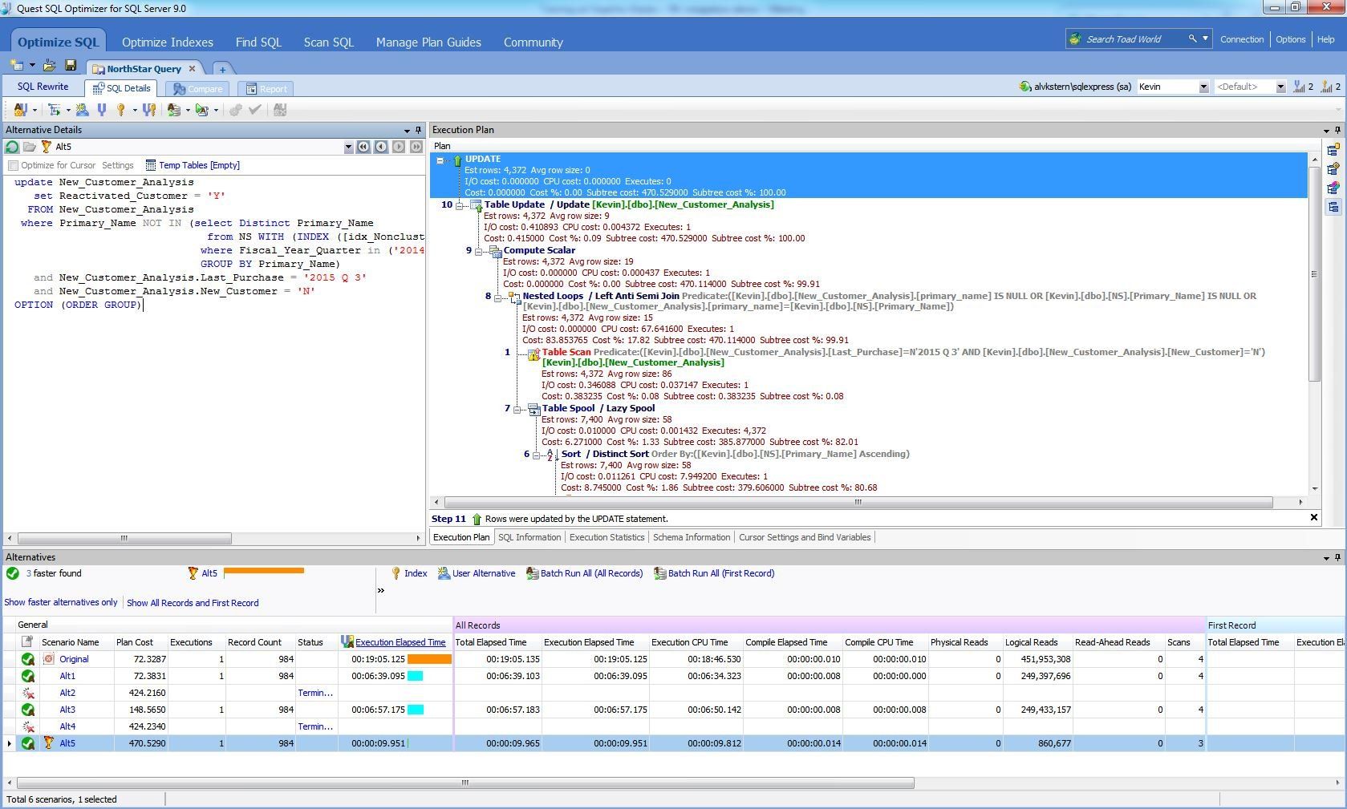Click Batch Run All (First Record)
Image resolution: width=1347 pixels, height=809 pixels.
[x=714, y=573]
